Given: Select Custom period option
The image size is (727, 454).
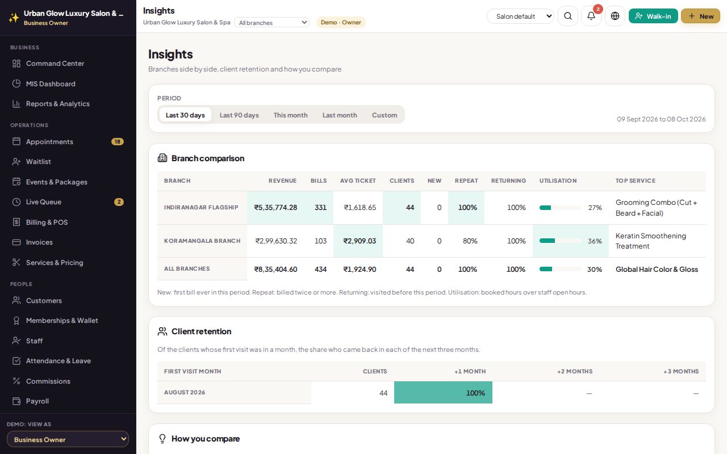Looking at the screenshot, I should click(385, 115).
